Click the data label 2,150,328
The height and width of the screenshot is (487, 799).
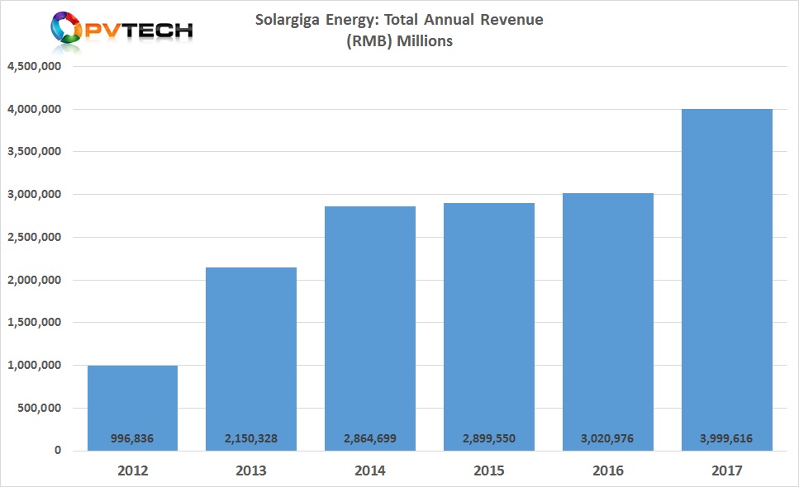click(x=251, y=438)
